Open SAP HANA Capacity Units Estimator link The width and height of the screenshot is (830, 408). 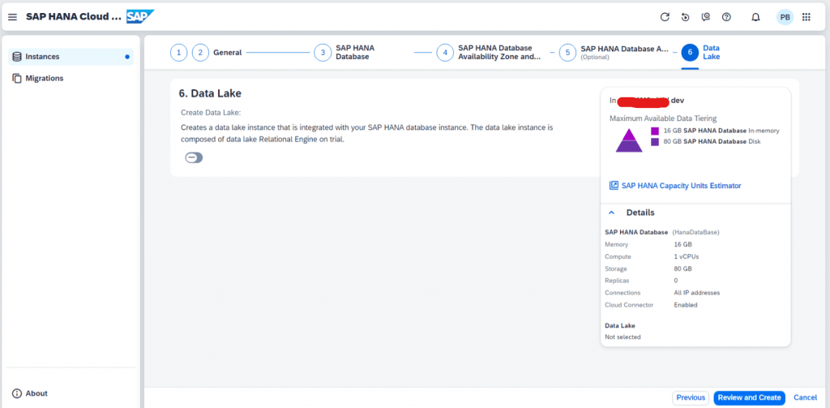pos(675,186)
